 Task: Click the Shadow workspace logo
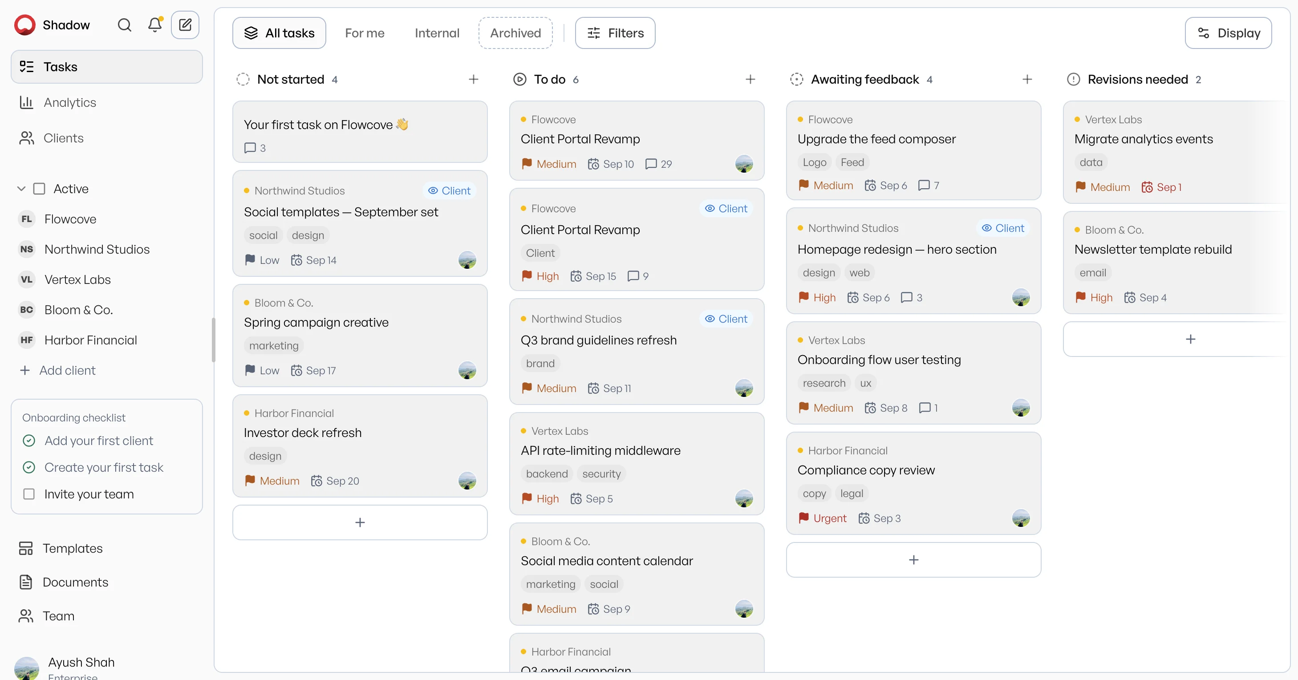[24, 24]
